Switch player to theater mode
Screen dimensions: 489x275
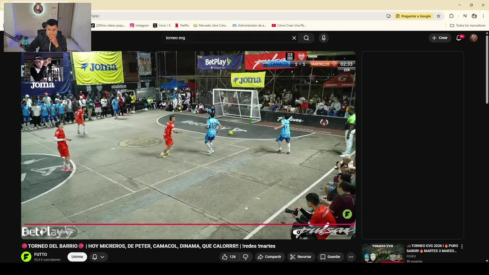[334, 232]
